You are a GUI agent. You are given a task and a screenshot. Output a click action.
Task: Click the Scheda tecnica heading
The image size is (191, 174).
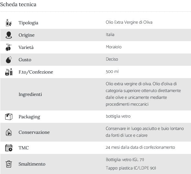coord(18,5)
